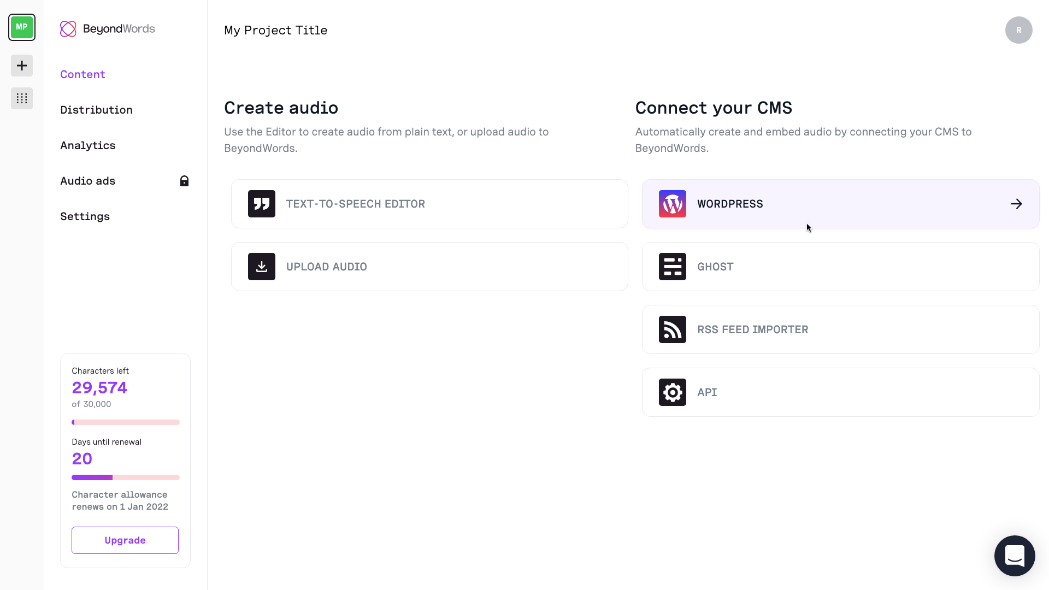Click the plus icon to add project
This screenshot has width=1049, height=590.
22,66
